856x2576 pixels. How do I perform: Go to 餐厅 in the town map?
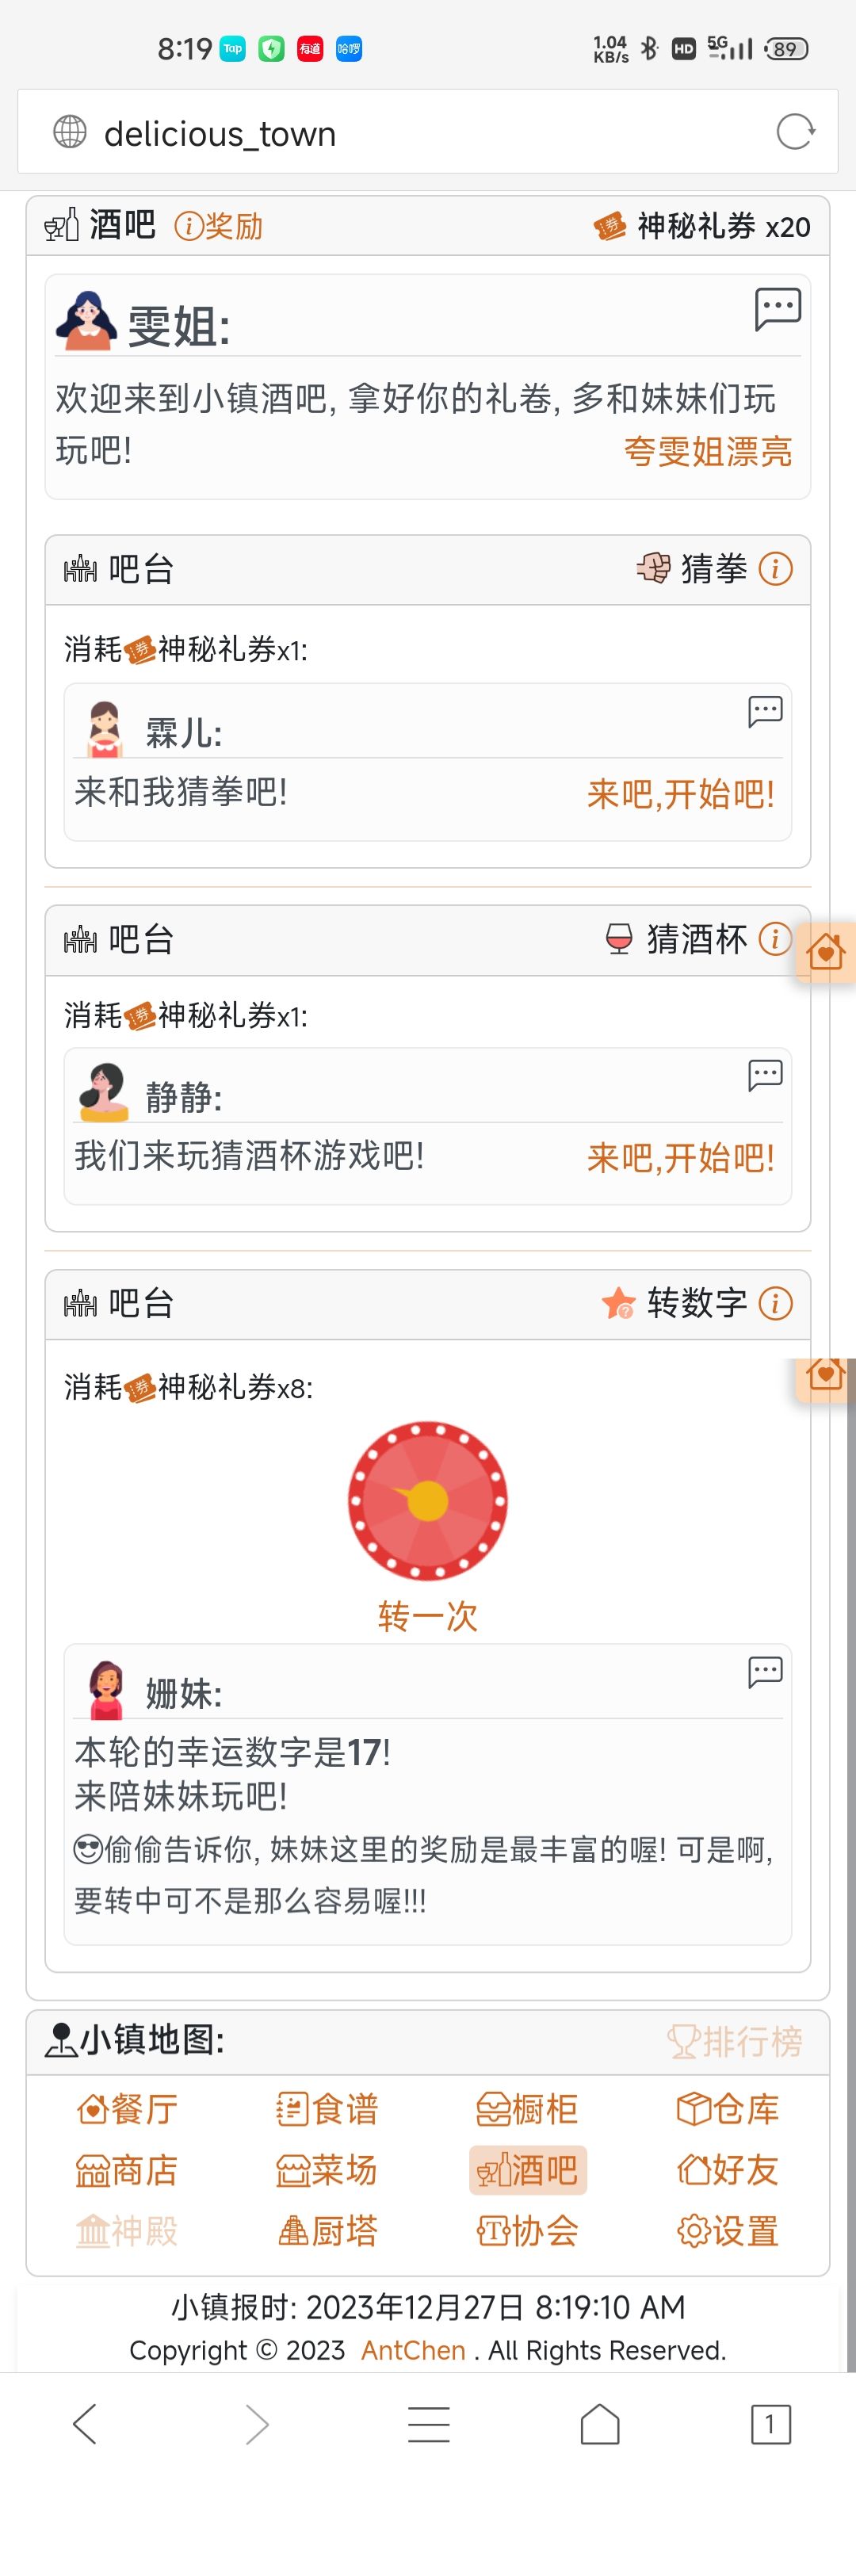coord(127,2109)
